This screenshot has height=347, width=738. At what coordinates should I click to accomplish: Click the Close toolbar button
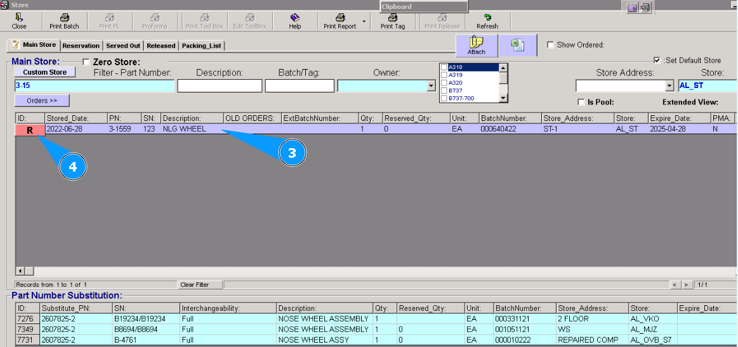coord(19,21)
